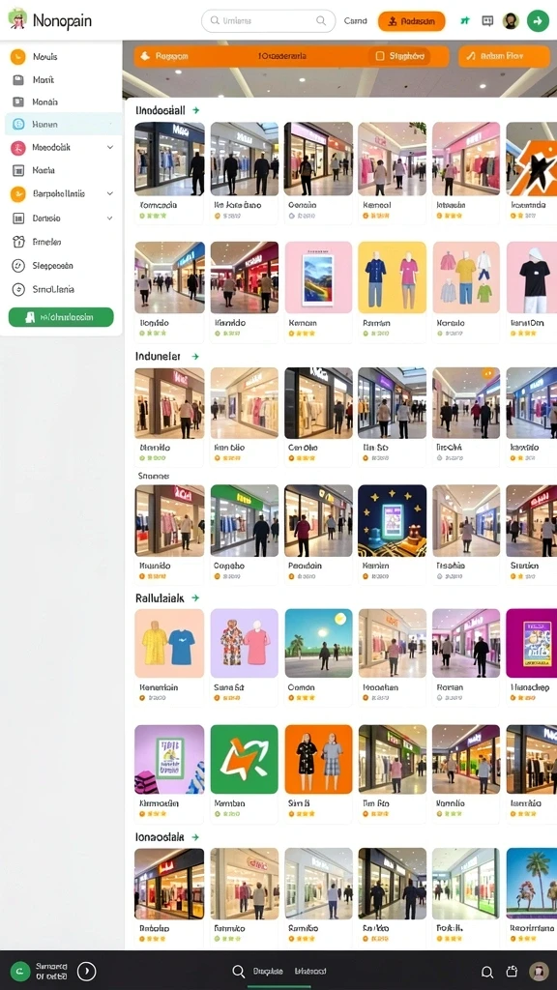557x990 pixels.
Task: Open the sunny palm beach thumbnail
Action: click(x=318, y=643)
